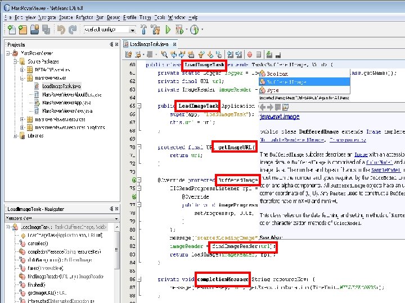Collapse code fold at line 86
405x303 pixels.
[139, 279]
